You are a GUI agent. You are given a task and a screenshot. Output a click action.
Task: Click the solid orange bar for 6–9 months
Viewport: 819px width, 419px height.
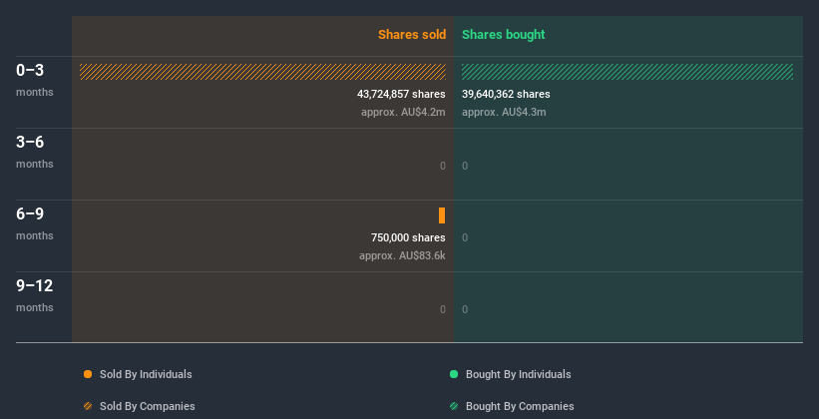click(x=442, y=215)
